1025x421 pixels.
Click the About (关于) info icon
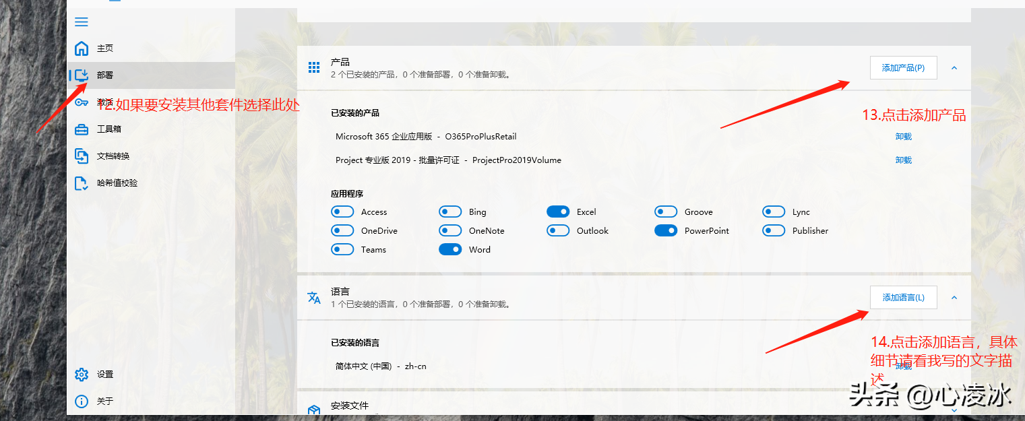pos(82,401)
